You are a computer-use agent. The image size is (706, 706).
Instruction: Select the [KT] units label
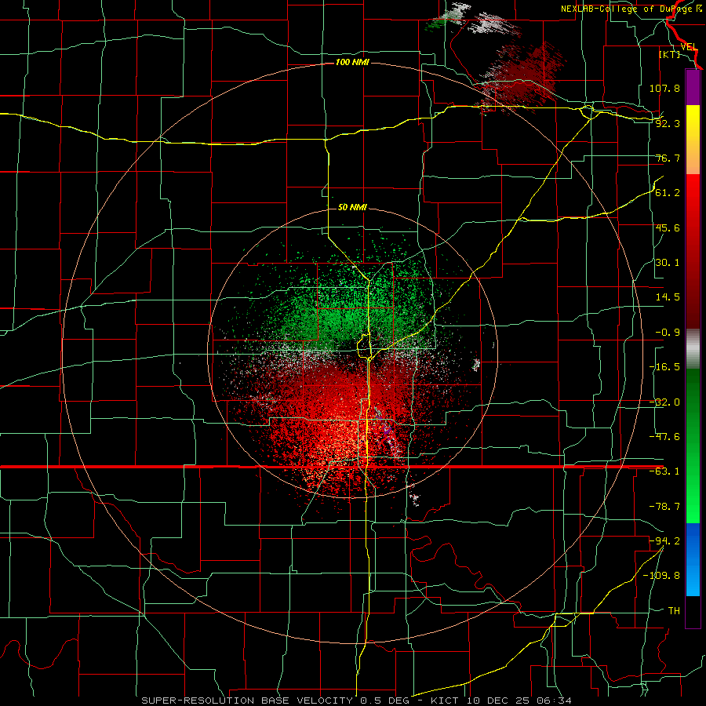[670, 54]
